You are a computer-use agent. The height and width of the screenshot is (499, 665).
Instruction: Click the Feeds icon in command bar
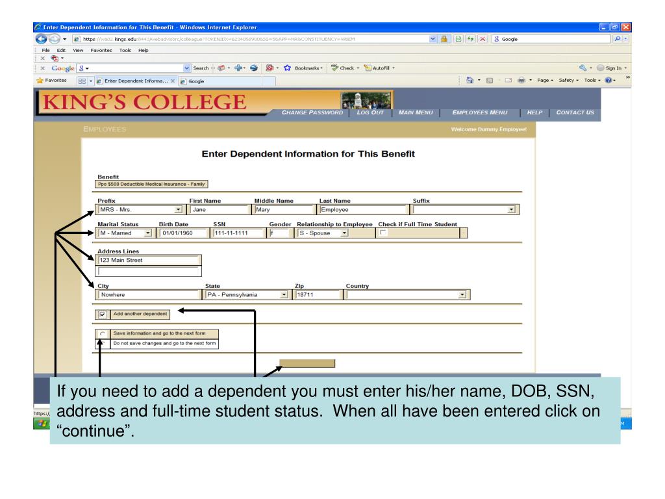(x=490, y=80)
